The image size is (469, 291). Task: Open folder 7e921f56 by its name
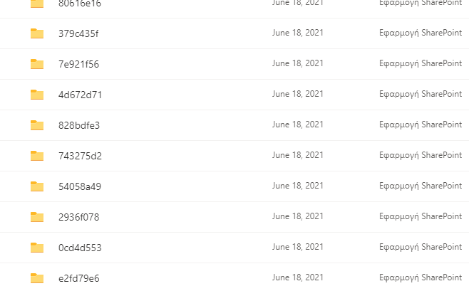(x=78, y=64)
